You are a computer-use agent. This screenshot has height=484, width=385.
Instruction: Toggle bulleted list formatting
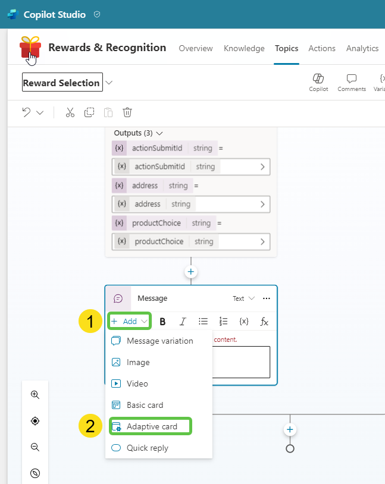click(203, 321)
